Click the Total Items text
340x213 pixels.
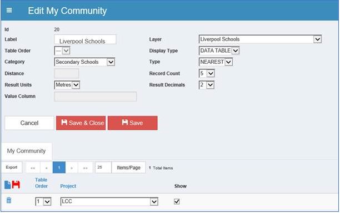pos(161,168)
